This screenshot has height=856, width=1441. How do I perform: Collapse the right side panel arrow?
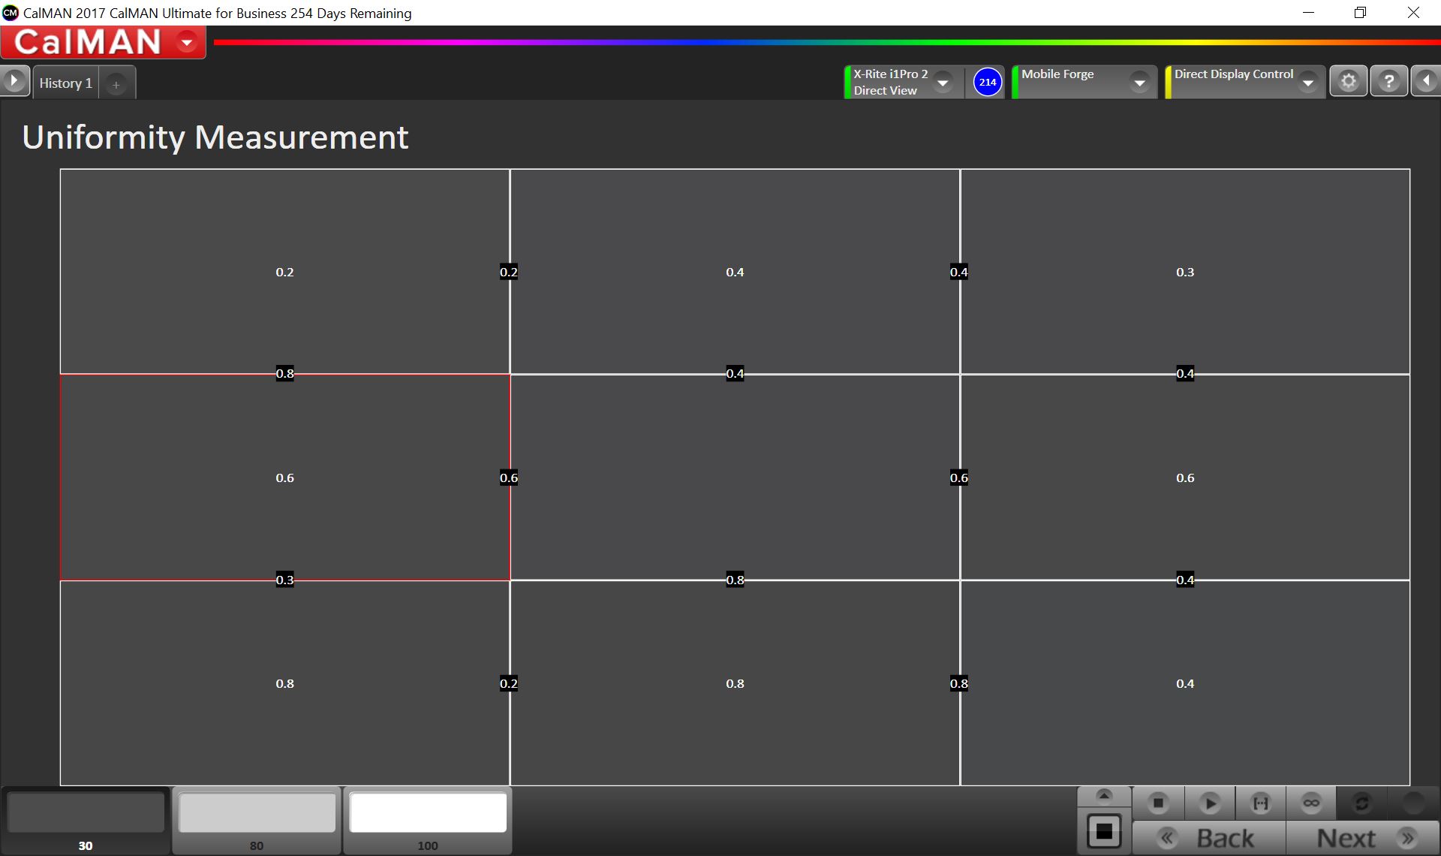[x=1426, y=81]
